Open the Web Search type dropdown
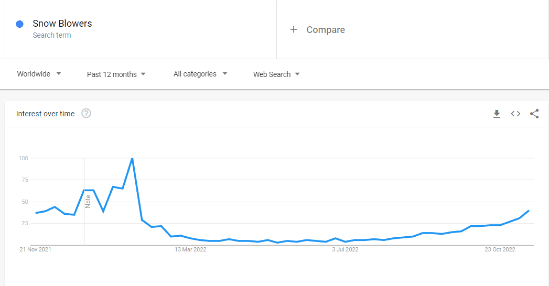Screen dimensions: 549x286 [277, 74]
